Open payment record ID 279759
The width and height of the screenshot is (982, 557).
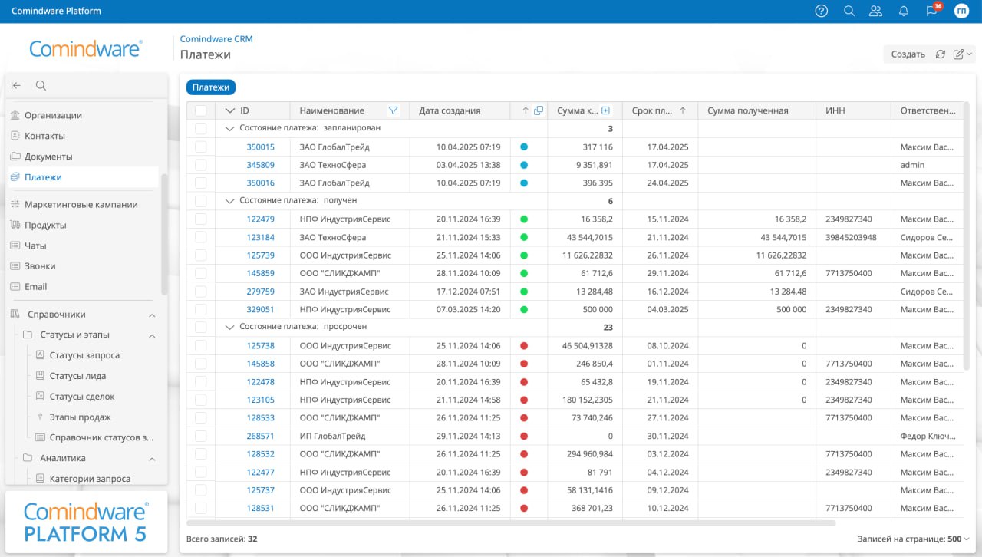(261, 292)
